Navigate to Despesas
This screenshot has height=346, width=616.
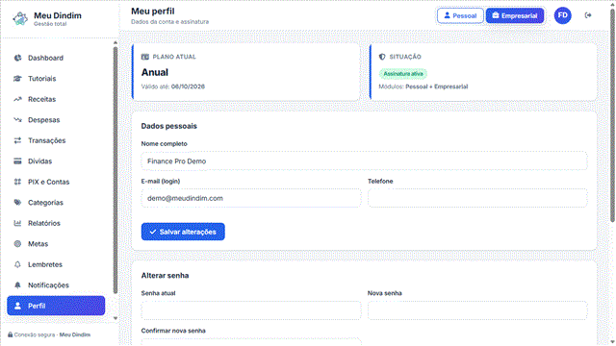click(x=56, y=119)
